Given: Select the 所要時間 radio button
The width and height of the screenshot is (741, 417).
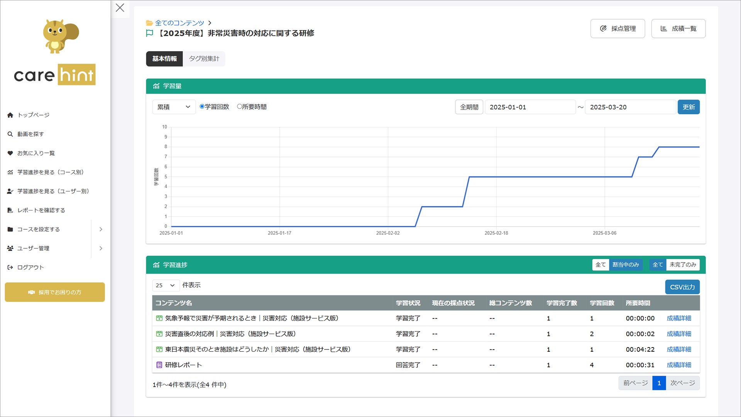Looking at the screenshot, I should tap(239, 107).
